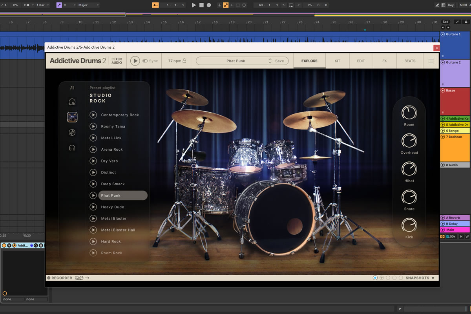Open the Phat Punk preset selector arrows
The width and height of the screenshot is (471, 314).
pyautogui.click(x=270, y=61)
